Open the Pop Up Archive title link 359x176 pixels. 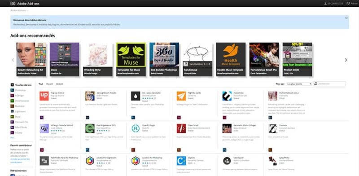click(57, 93)
